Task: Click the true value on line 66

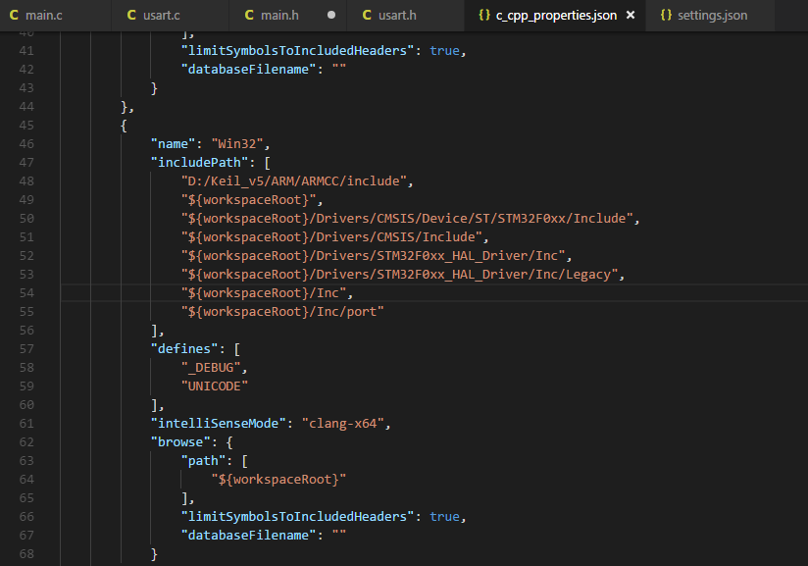Action: [444, 517]
